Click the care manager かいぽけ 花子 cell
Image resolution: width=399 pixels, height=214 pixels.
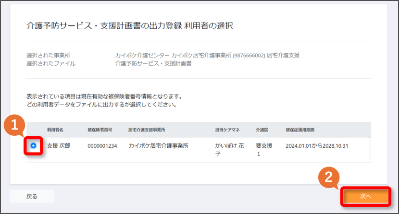click(229, 150)
